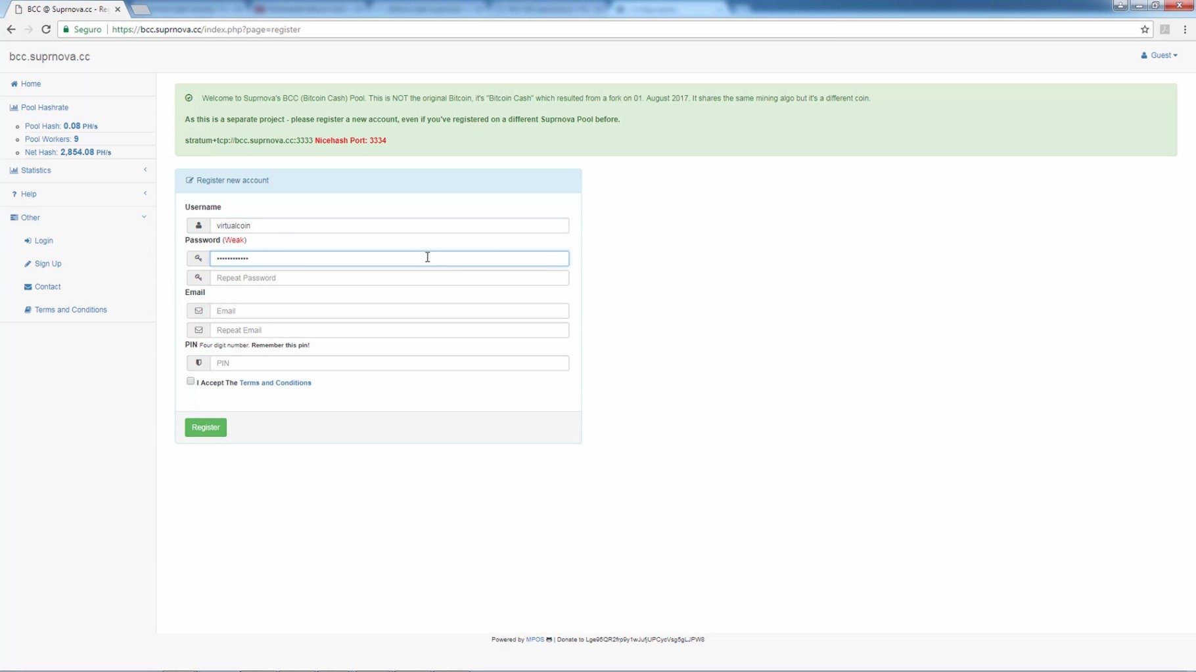Screen dimensions: 1196x672
Task: Click the edit icon in Register new account header
Action: (190, 180)
